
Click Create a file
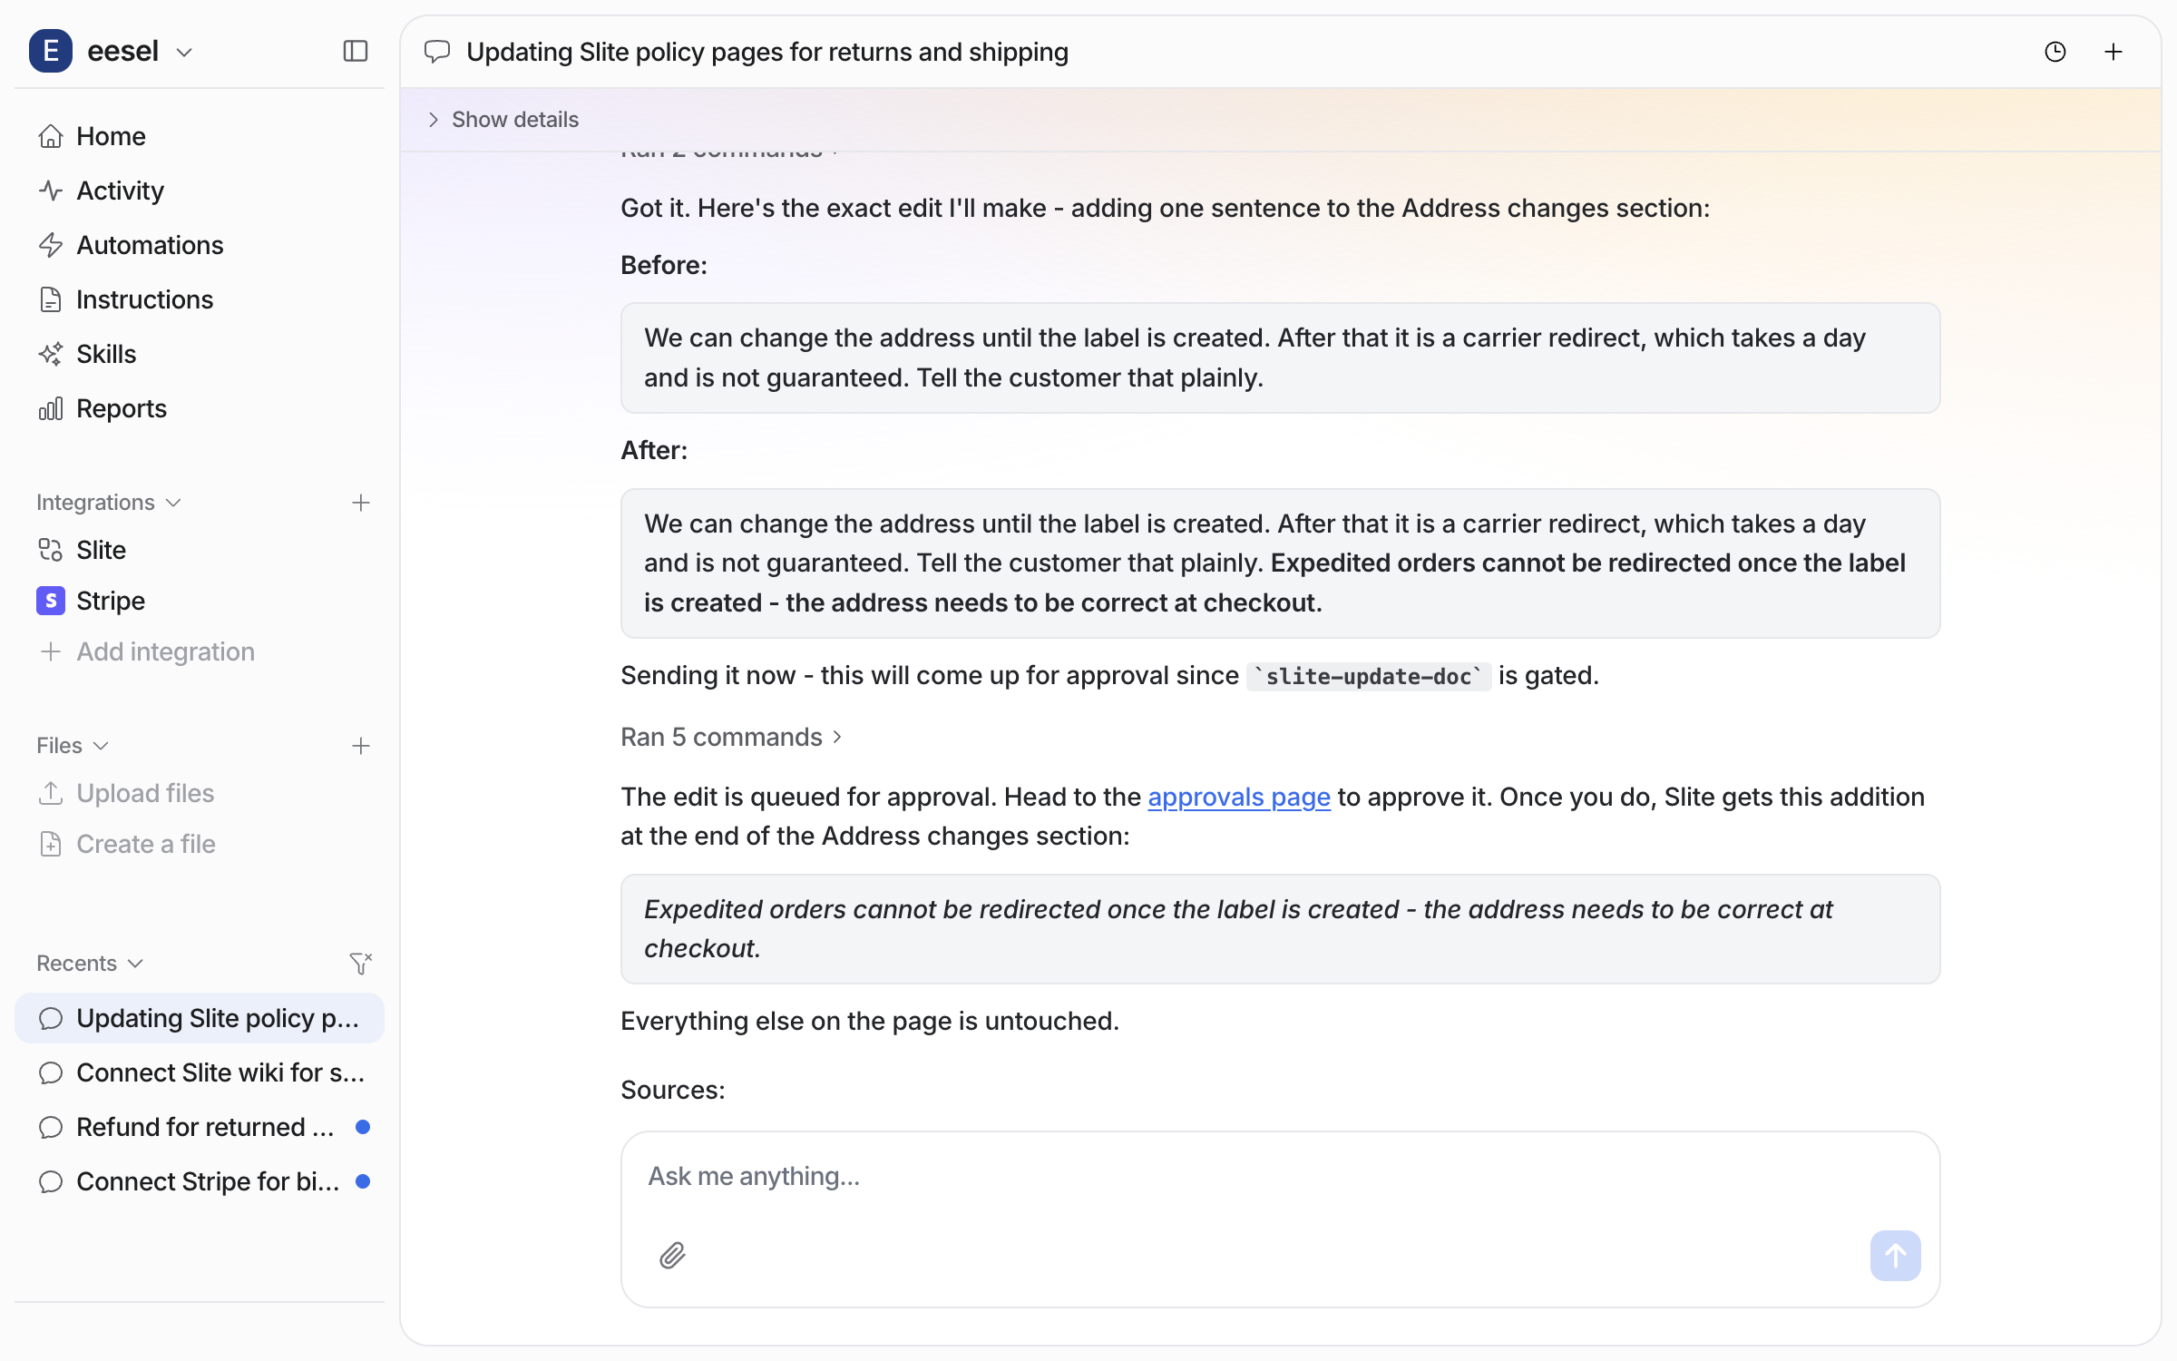[200, 844]
